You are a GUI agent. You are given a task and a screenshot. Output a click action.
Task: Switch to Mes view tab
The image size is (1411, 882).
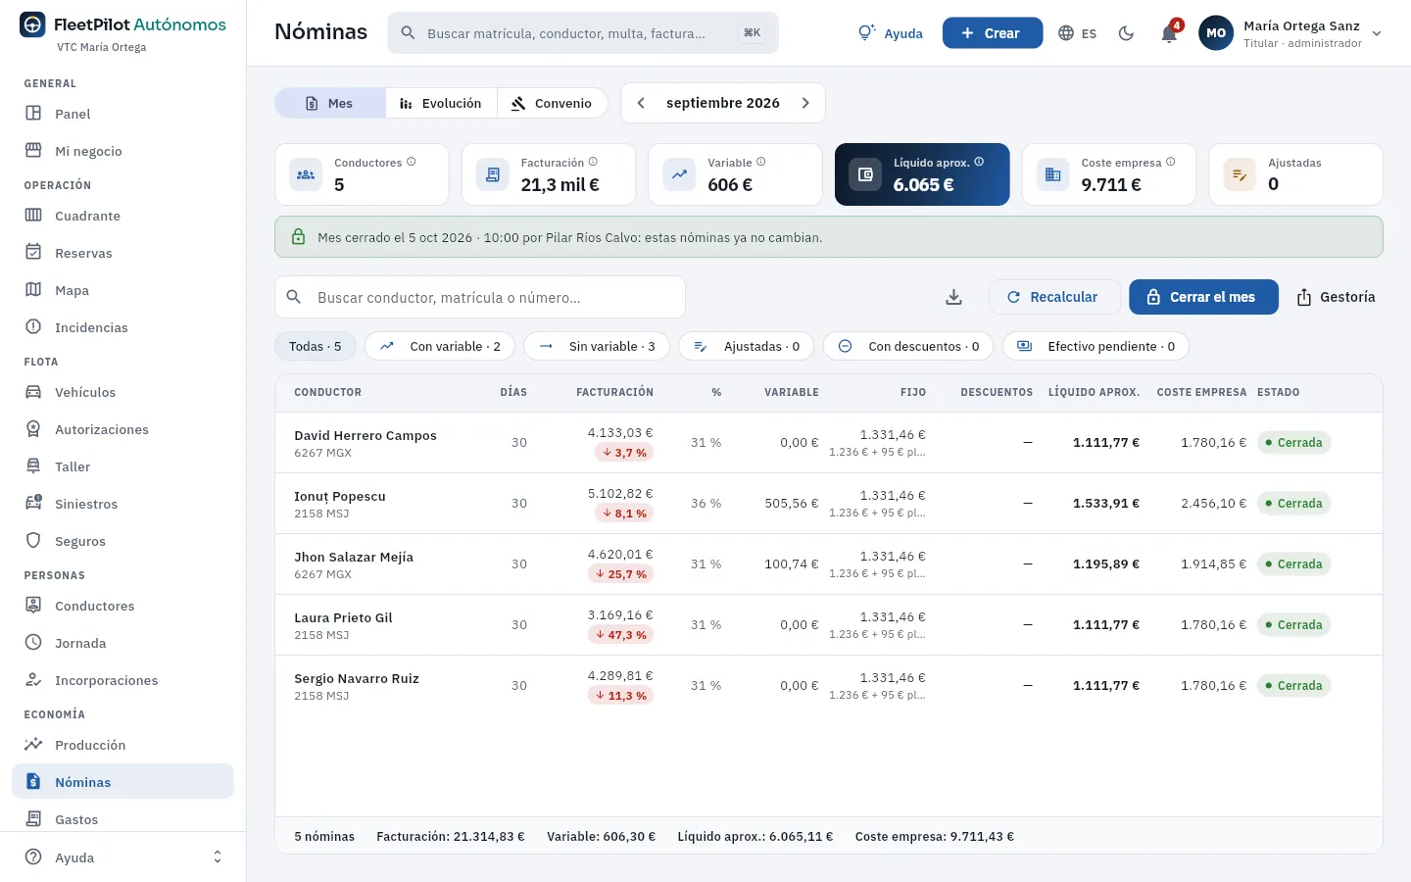329,103
